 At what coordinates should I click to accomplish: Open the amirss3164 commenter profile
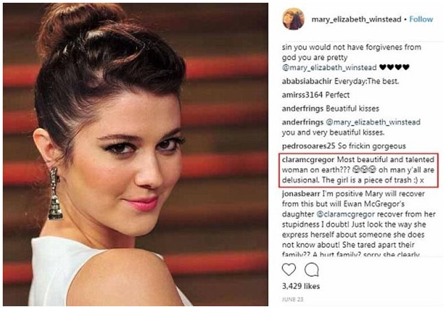coord(302,95)
